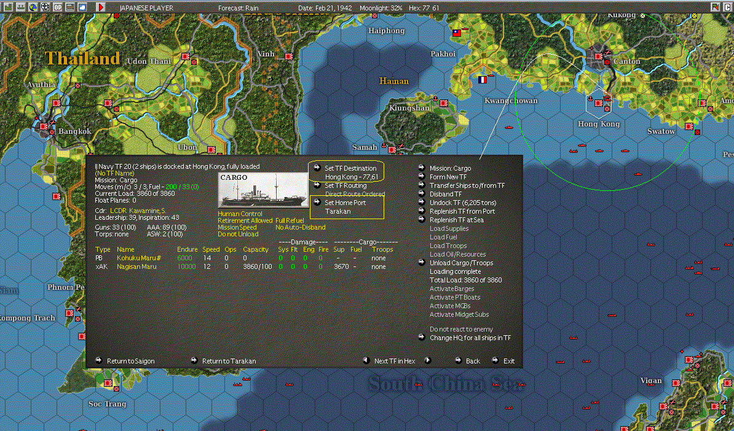
Task: Click the cargo ship photo thumbnail
Action: pos(262,190)
